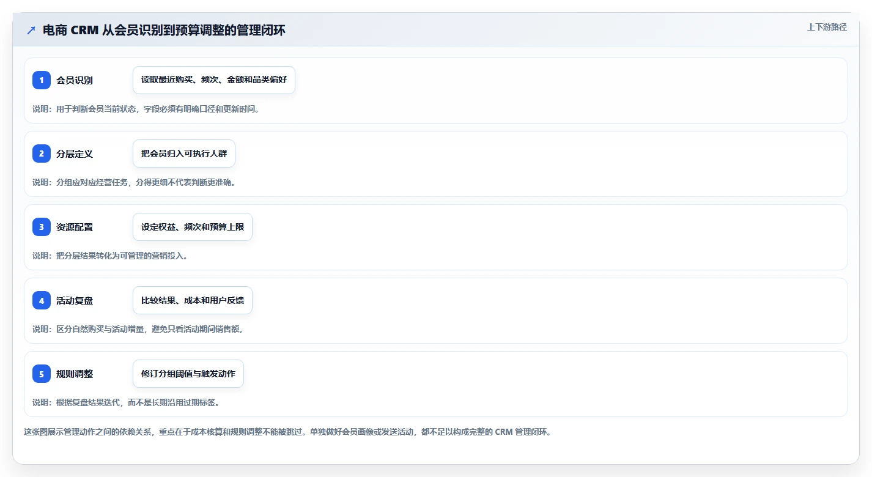This screenshot has width=872, height=477.
Task: Click the 比较结果、成本和用户反馈 chip
Action: 193,300
